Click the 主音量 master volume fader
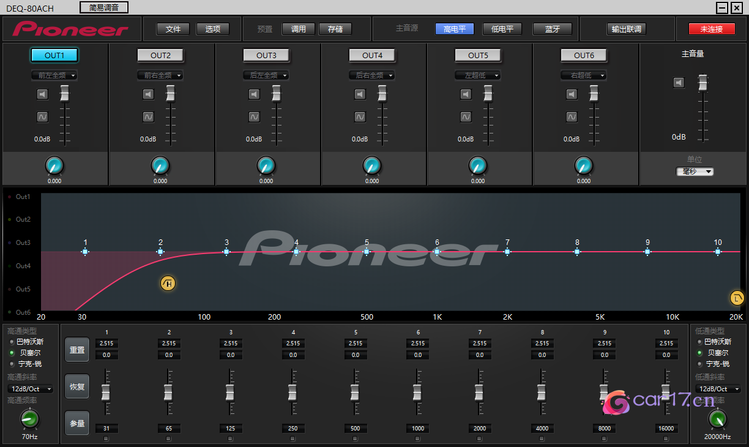Viewport: 749px width, 447px height. tap(703, 82)
